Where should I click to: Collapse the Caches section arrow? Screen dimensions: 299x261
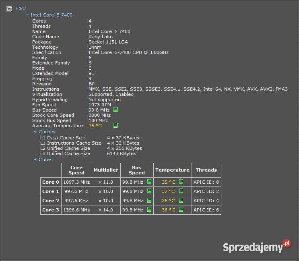tap(35, 132)
